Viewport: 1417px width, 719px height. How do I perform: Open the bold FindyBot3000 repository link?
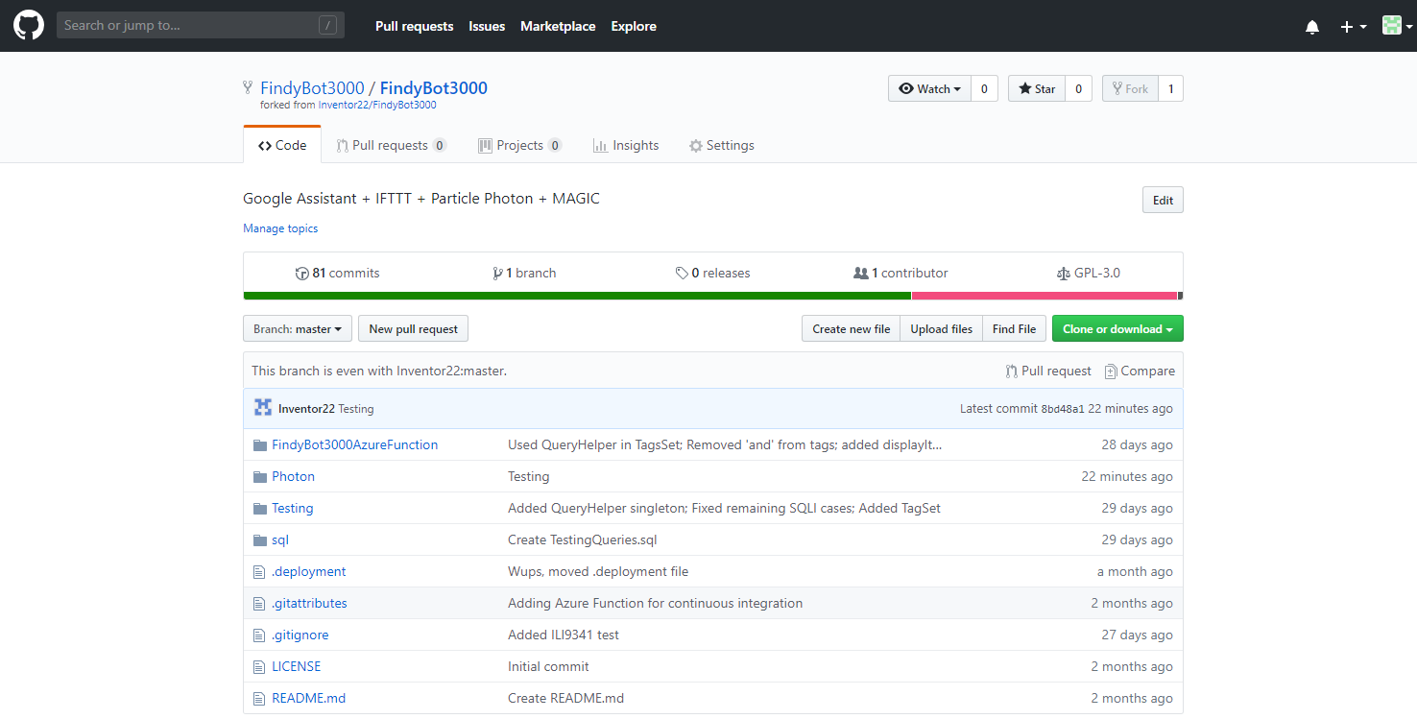(x=434, y=88)
